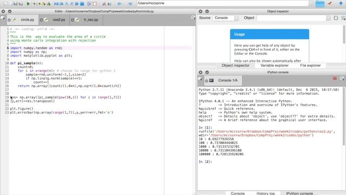Run the file with the green play button
The image size is (346, 195).
[28, 4]
